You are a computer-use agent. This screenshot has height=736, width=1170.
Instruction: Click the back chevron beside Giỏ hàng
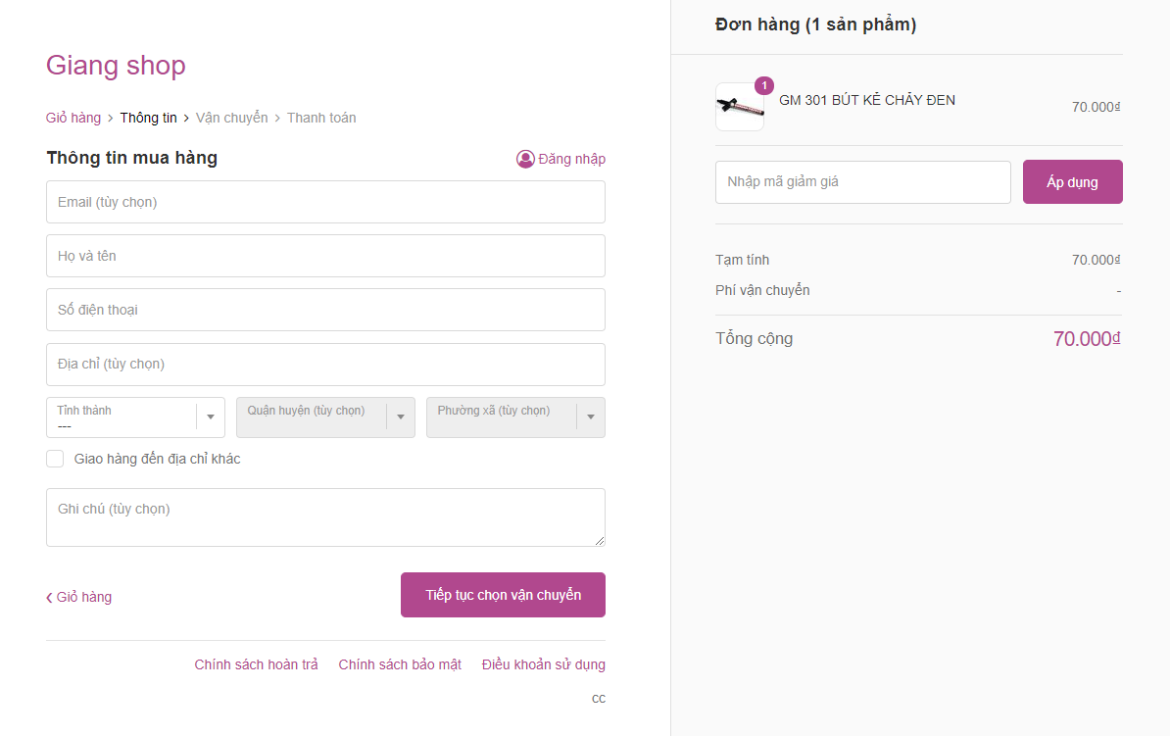point(49,598)
